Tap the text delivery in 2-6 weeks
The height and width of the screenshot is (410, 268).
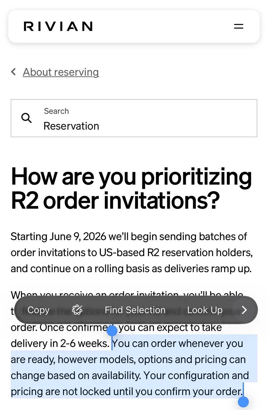(x=60, y=343)
